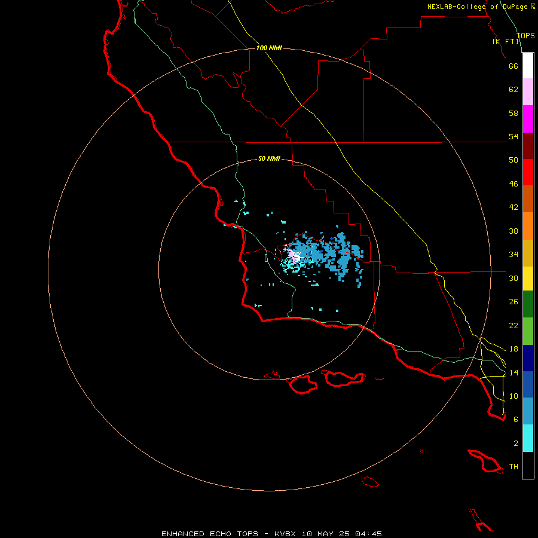
Task: Pick the light green legend swatch
Action: click(528, 331)
